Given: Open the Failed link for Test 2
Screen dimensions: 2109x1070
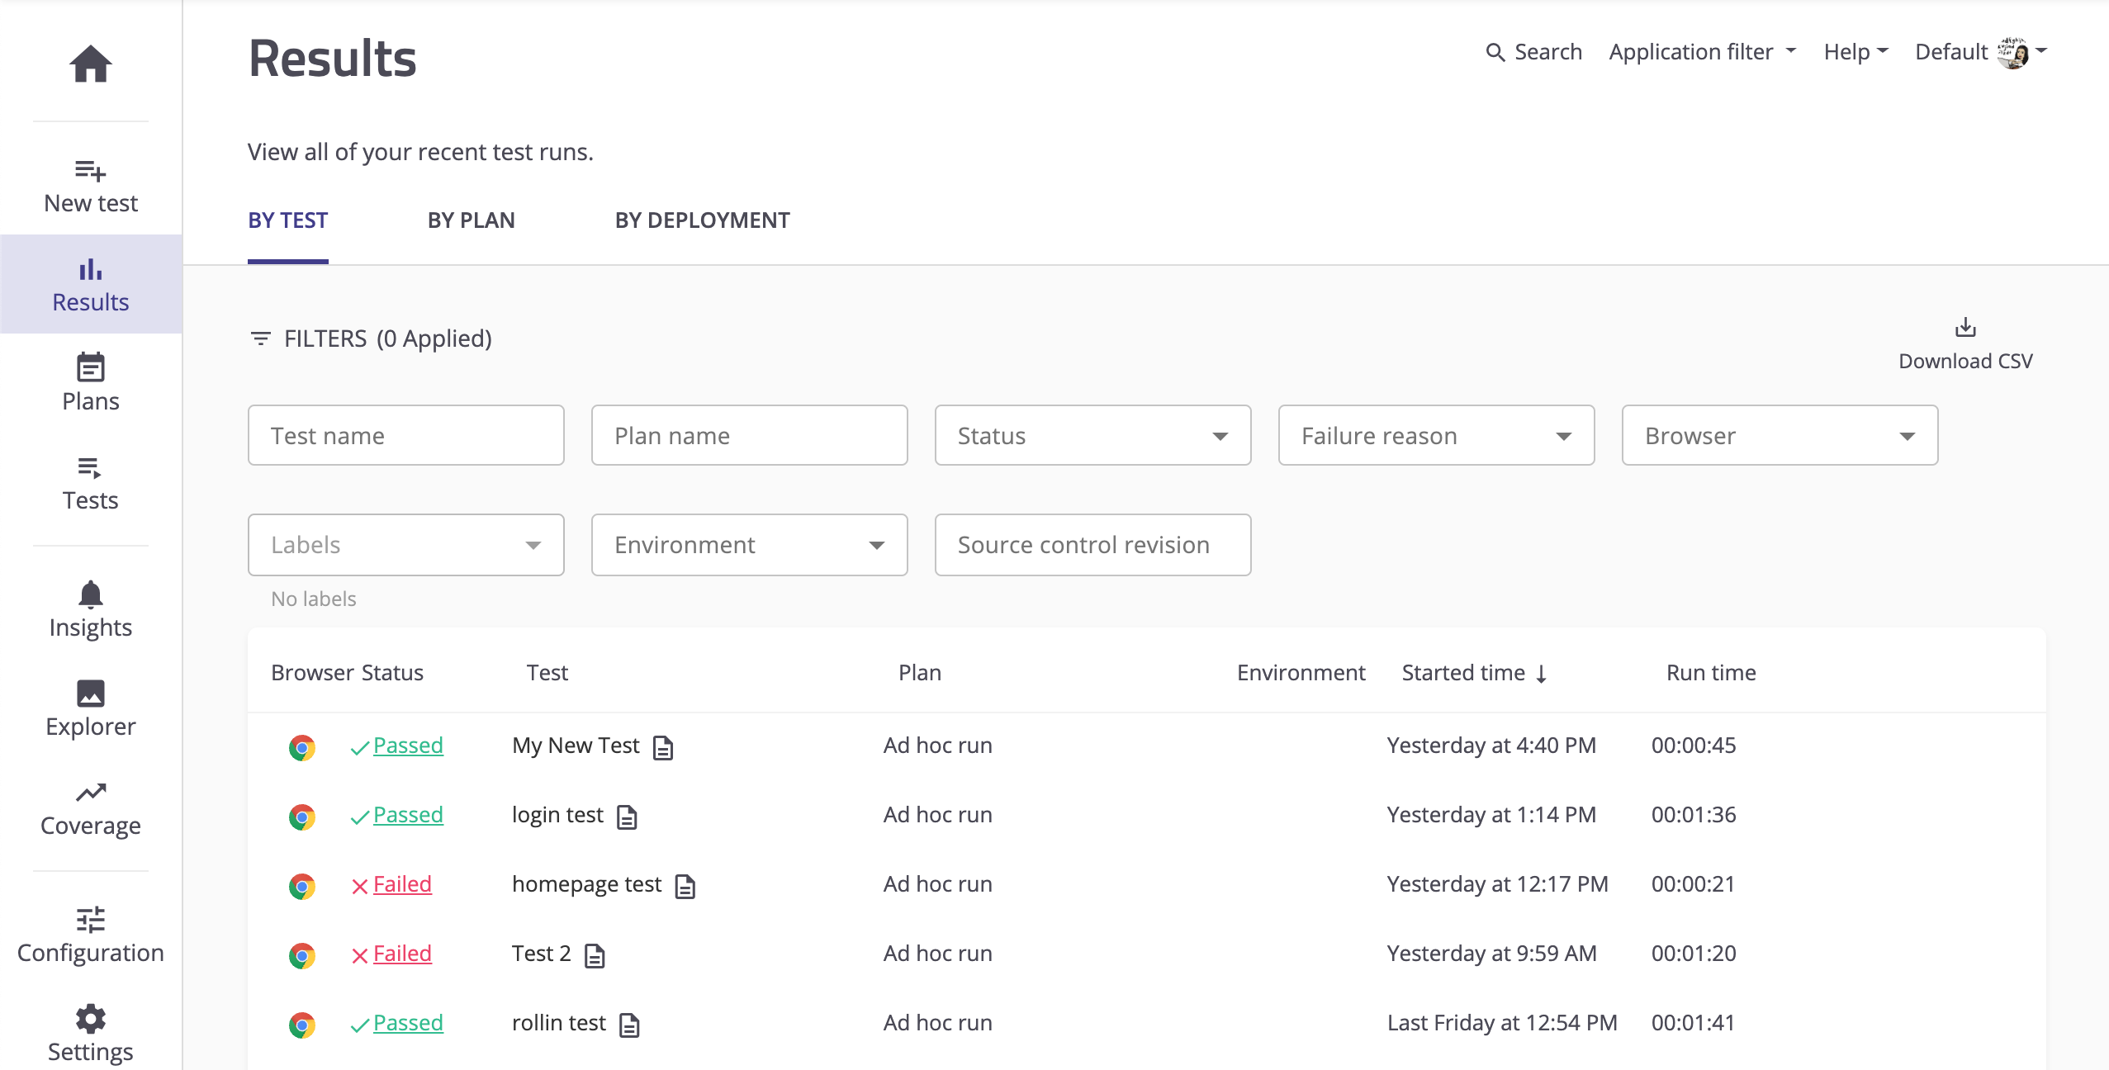Looking at the screenshot, I should pyautogui.click(x=402, y=954).
